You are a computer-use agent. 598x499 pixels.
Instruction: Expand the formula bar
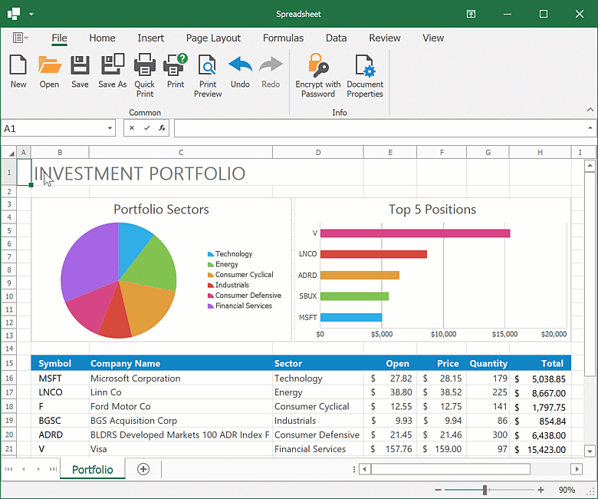[x=590, y=128]
